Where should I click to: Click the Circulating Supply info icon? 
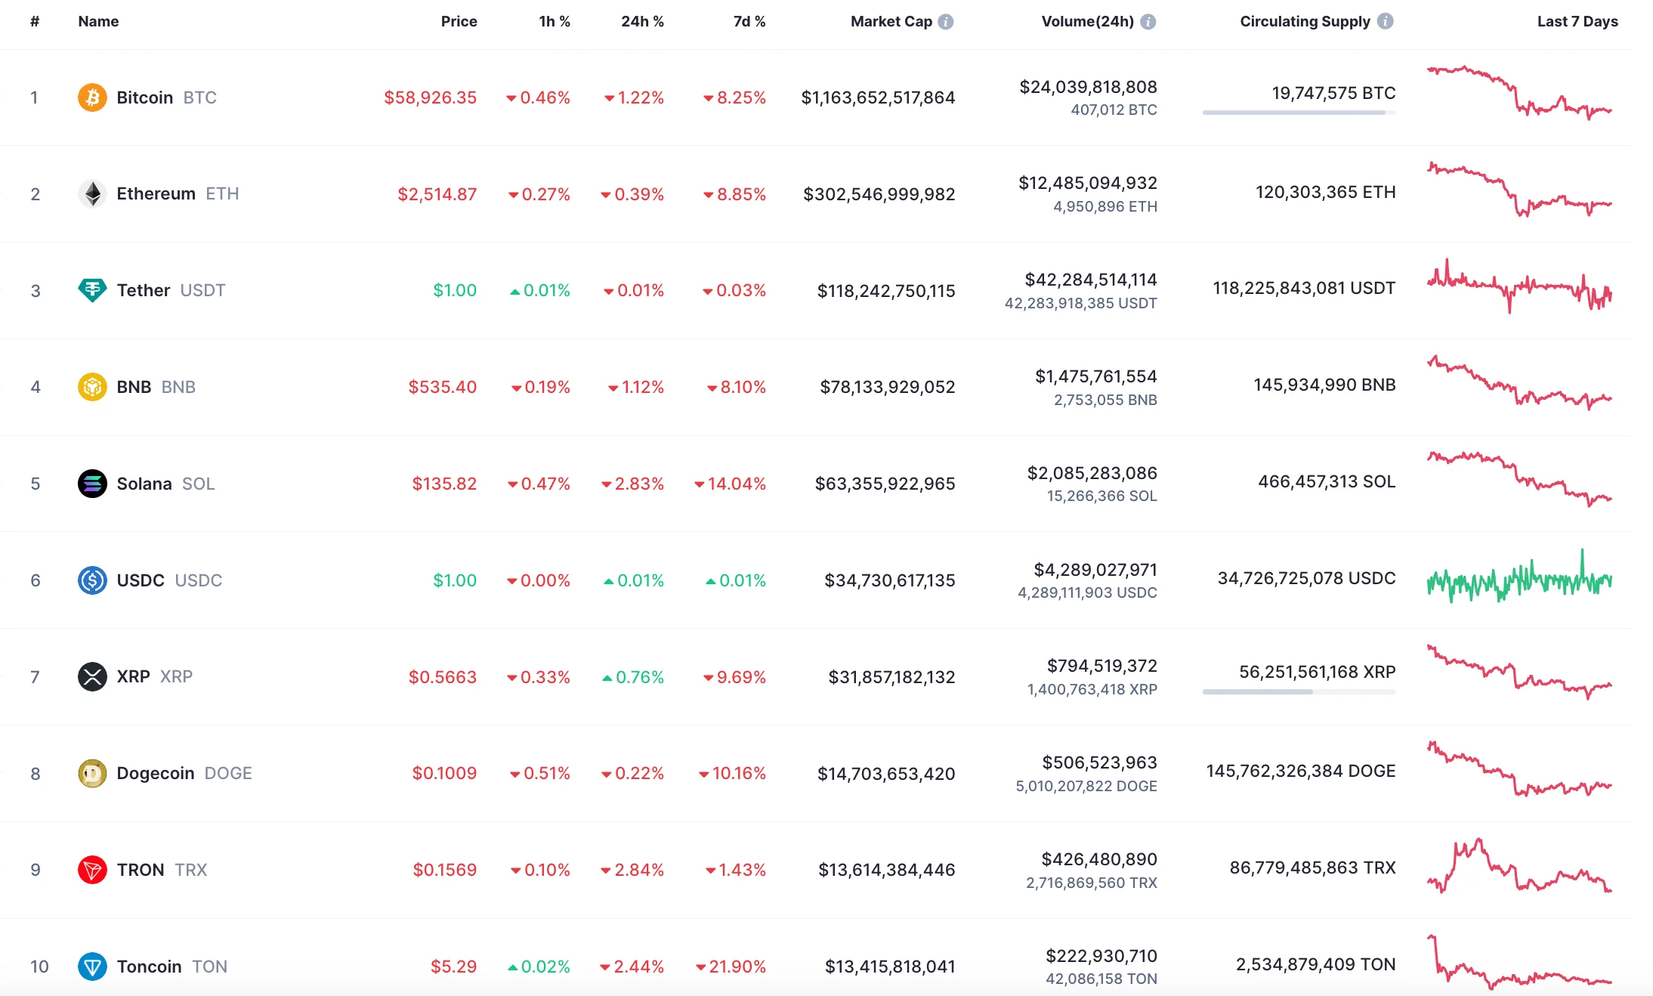[1385, 21]
